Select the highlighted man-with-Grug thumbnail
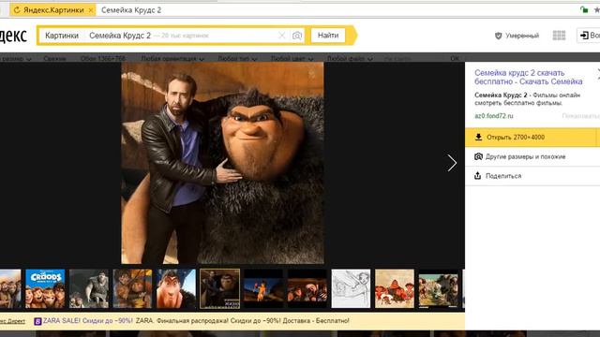Viewport: 600px width, 337px height. (219, 288)
